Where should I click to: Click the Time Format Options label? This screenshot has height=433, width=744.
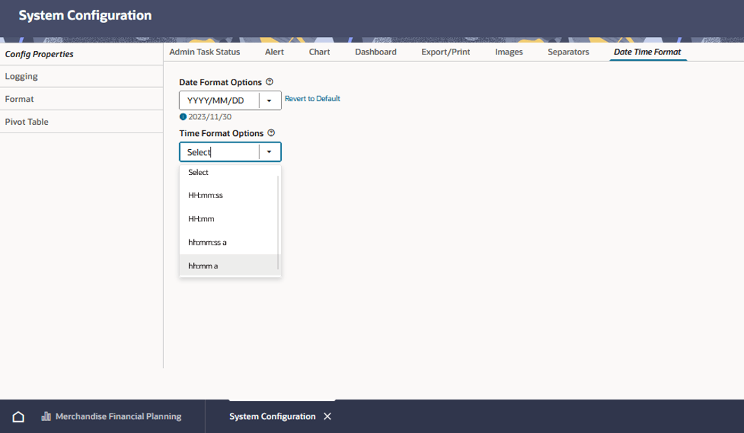point(221,133)
